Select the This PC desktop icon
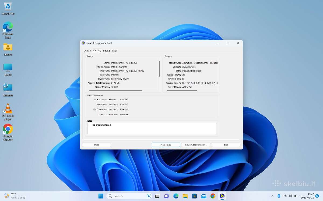This screenshot has width=323, height=201. [8, 70]
